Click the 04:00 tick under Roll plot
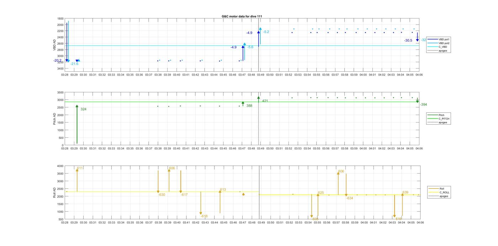The image size is (498, 246). 364,223
